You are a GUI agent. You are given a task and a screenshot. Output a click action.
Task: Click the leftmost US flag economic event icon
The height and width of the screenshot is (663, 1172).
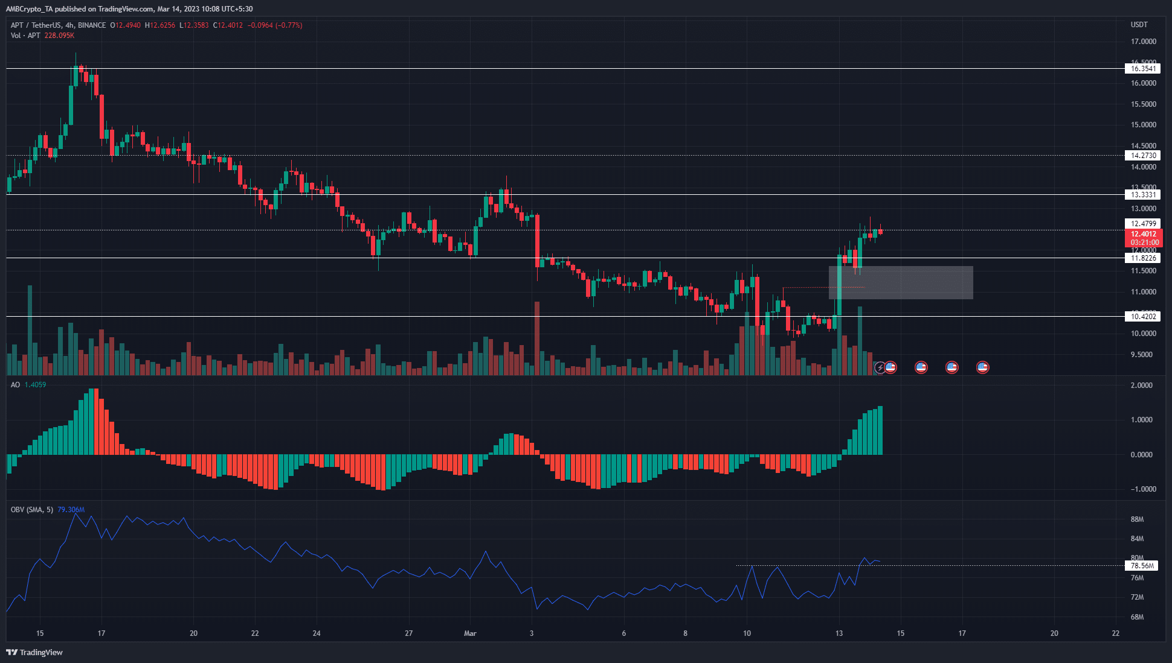890,367
